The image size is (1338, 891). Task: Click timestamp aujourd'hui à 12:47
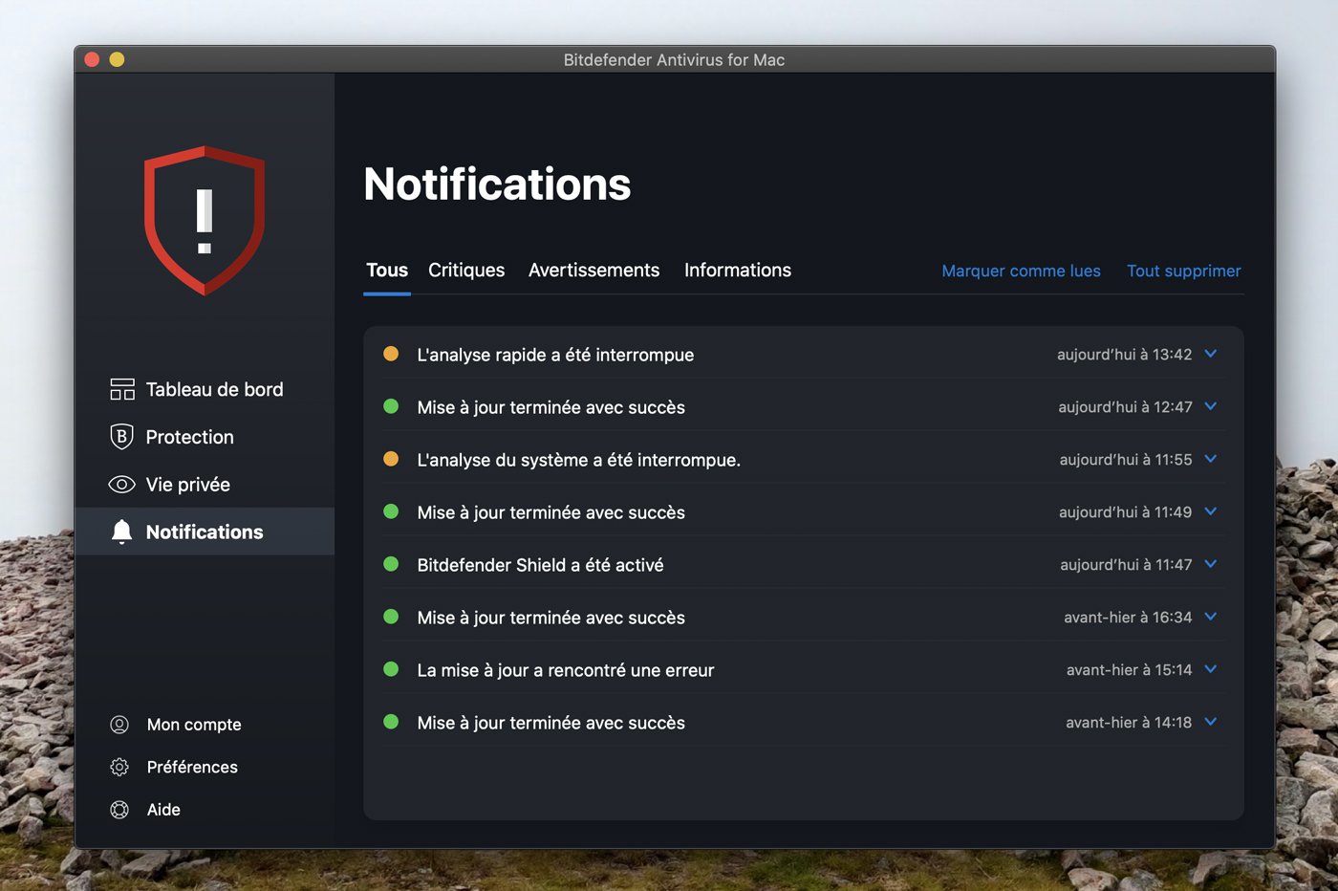[x=1125, y=406]
